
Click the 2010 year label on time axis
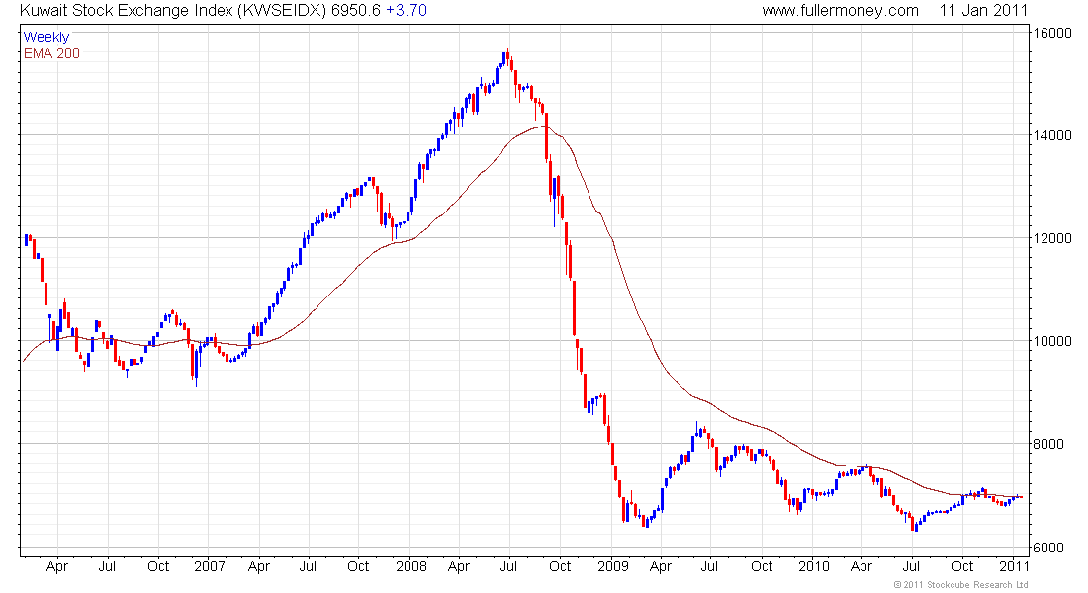click(814, 566)
